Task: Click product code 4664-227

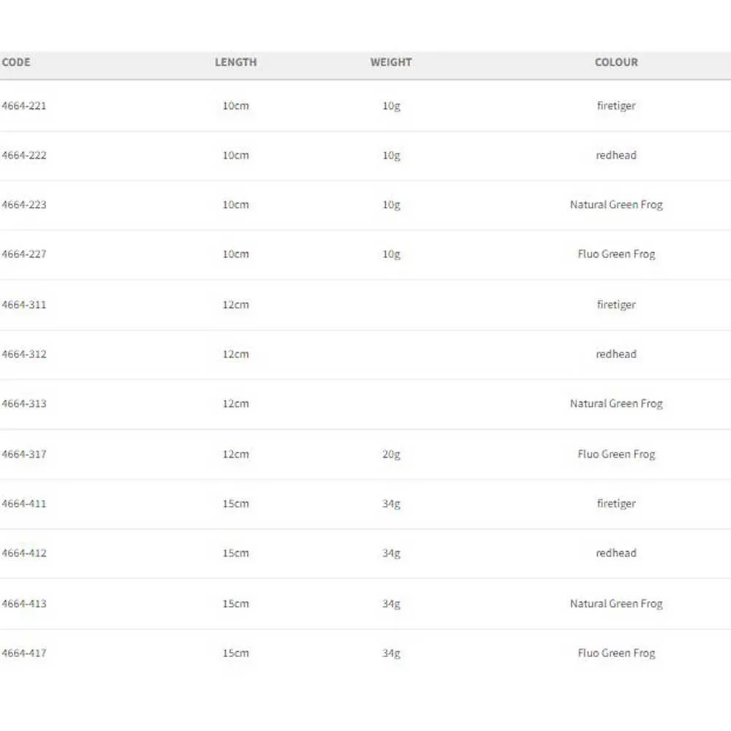Action: click(x=24, y=254)
